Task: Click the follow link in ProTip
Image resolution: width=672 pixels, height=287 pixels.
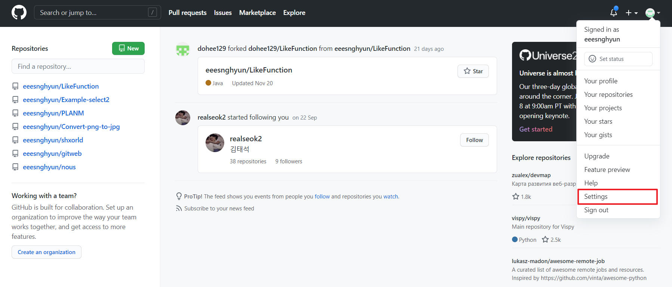Action: coord(322,197)
